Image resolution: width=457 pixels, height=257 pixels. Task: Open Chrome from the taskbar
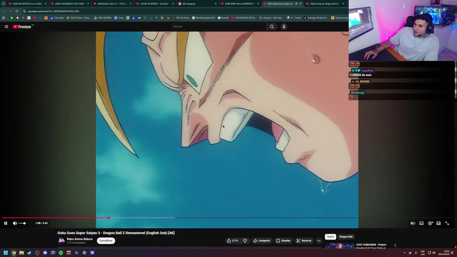pos(14,253)
